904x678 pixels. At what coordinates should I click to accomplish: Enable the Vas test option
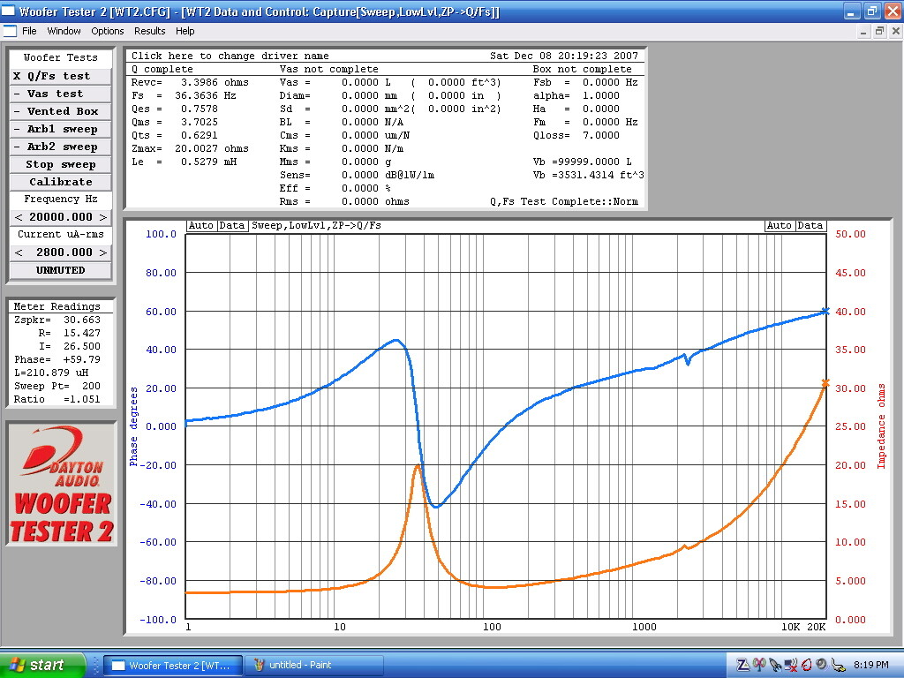point(60,94)
